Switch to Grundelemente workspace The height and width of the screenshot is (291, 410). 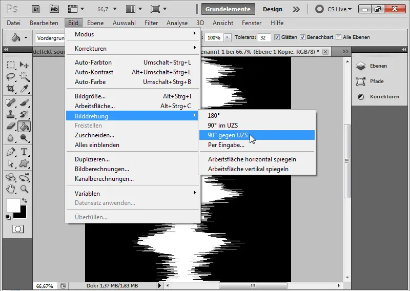click(x=228, y=9)
